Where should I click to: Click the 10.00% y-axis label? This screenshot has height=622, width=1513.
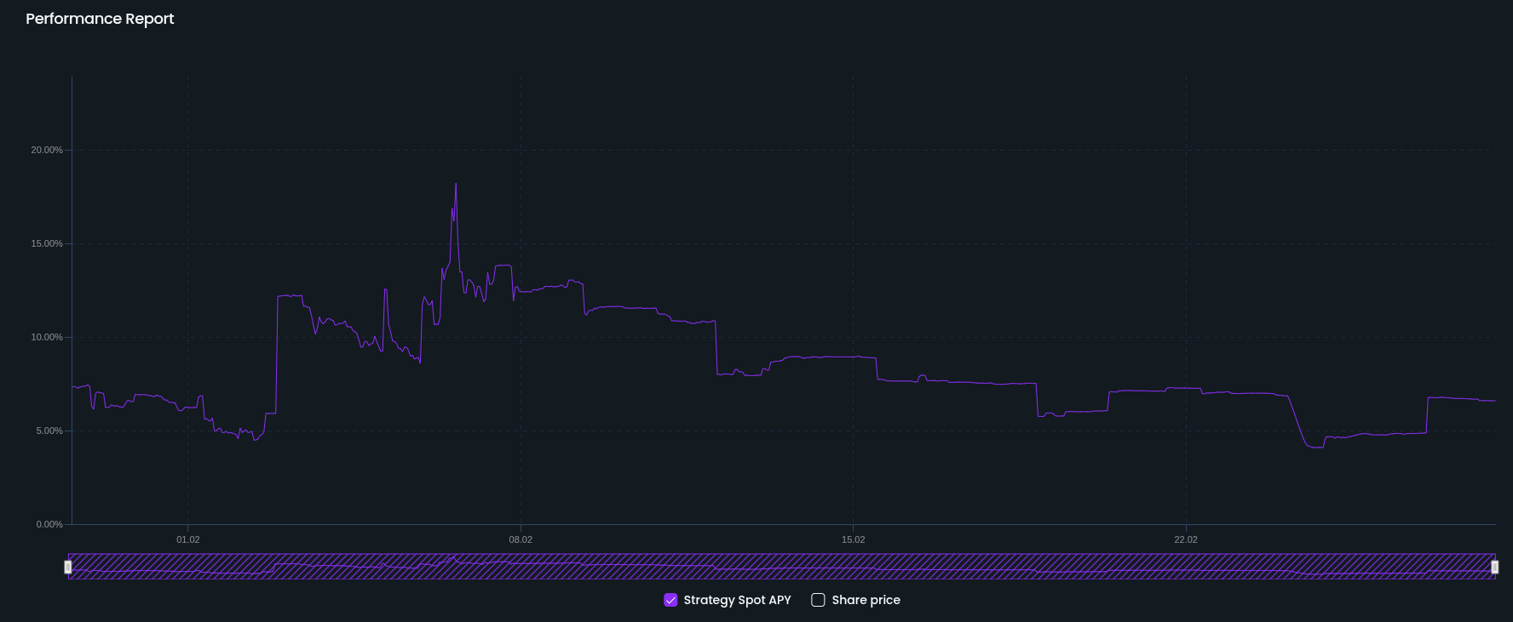tap(47, 337)
